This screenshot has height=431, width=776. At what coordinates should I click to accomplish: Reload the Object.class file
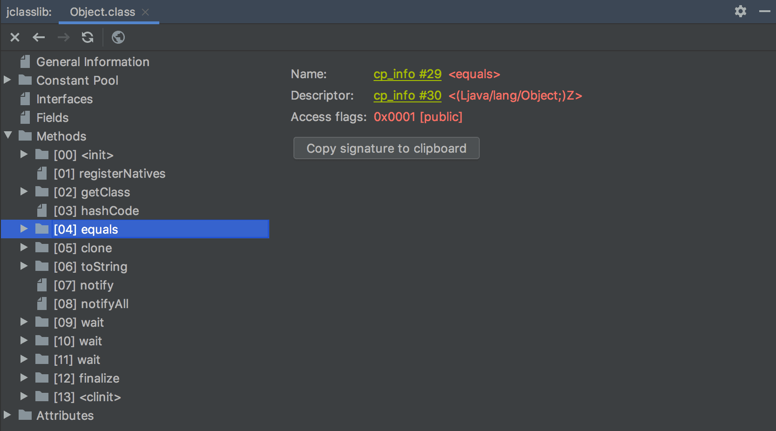(x=87, y=37)
